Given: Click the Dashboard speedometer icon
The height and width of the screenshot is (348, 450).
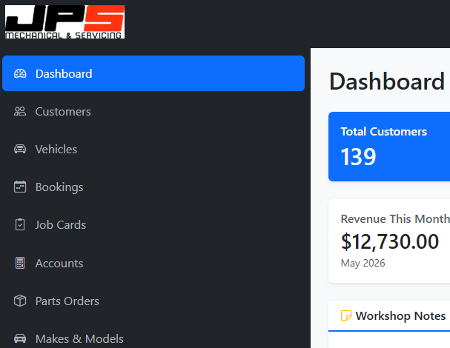Looking at the screenshot, I should 20,73.
